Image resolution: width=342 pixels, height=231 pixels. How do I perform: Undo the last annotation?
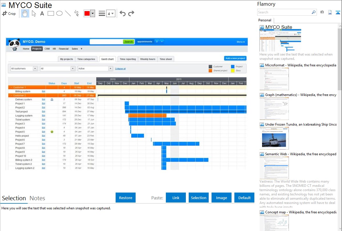click(x=122, y=13)
